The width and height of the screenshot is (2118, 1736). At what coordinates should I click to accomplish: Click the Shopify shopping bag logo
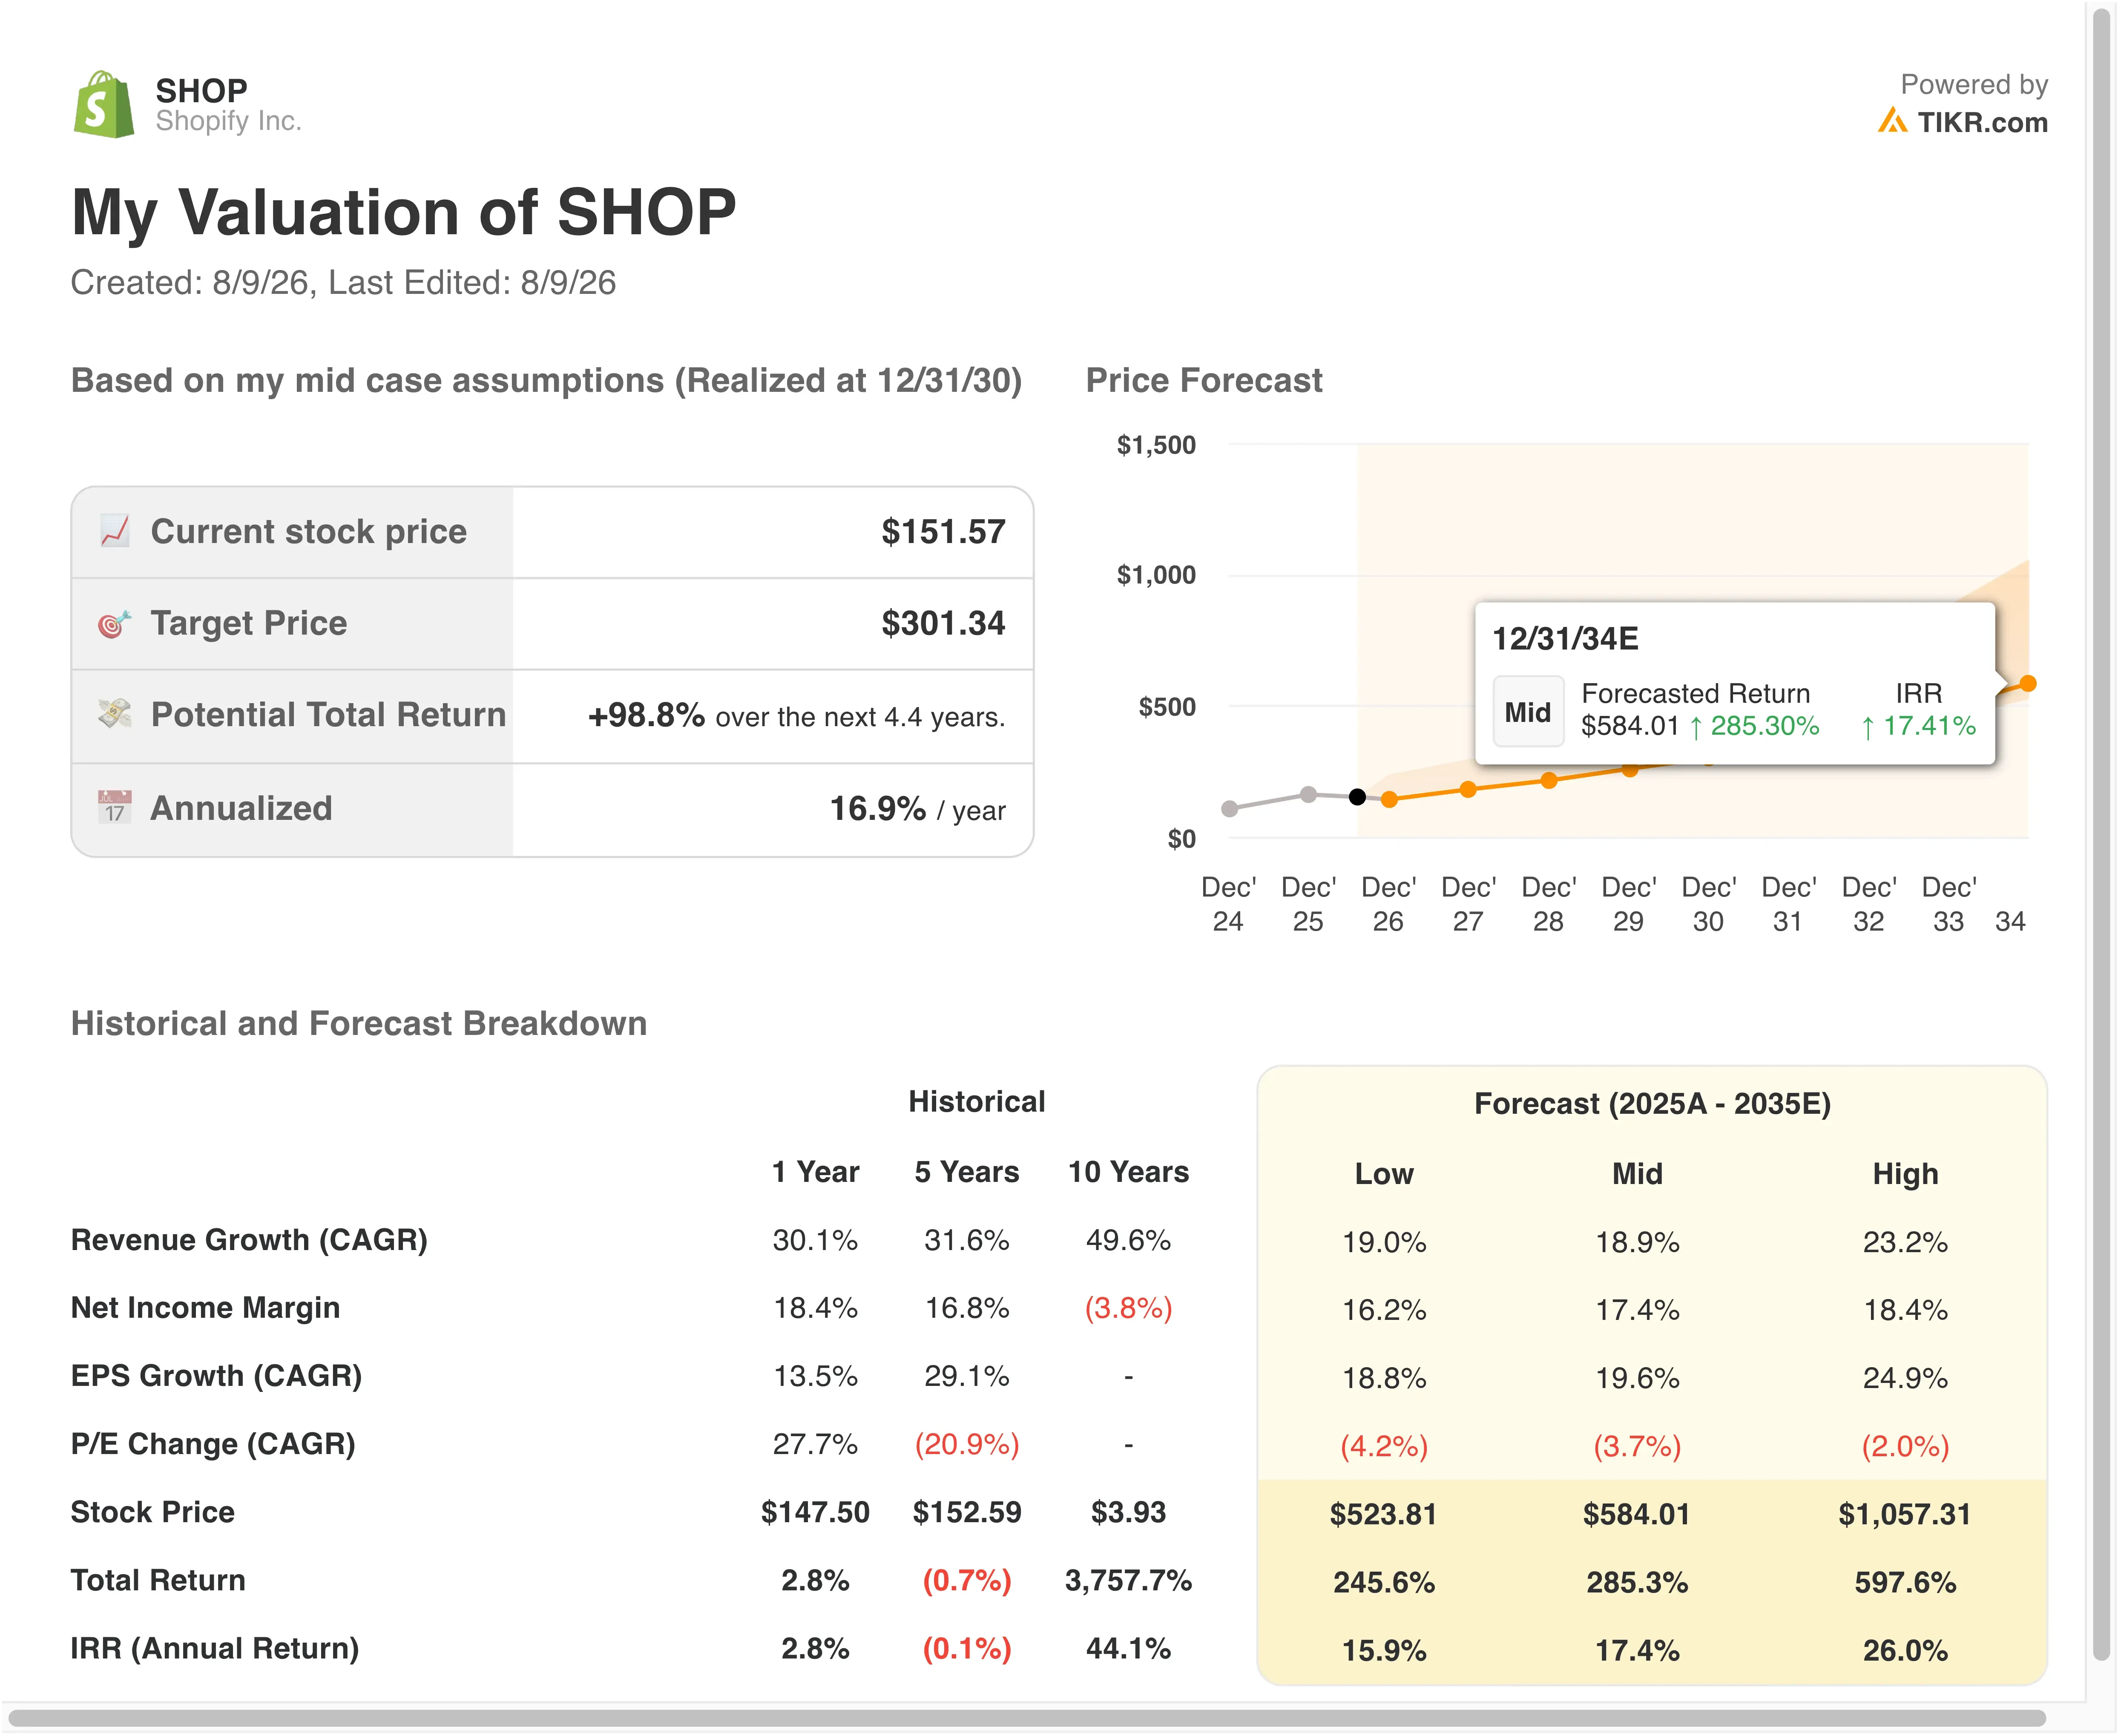tap(103, 104)
